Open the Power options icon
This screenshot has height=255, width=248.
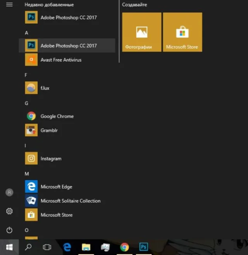(x=9, y=230)
